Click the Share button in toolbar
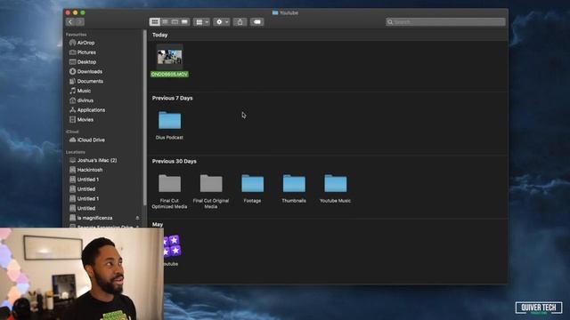This screenshot has height=320, width=570. pos(240,22)
